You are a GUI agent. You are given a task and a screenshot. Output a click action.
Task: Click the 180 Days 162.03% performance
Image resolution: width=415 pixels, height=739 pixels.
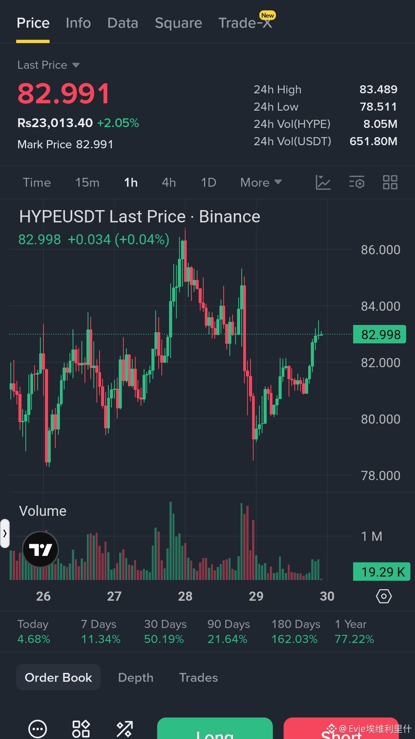pos(296,631)
